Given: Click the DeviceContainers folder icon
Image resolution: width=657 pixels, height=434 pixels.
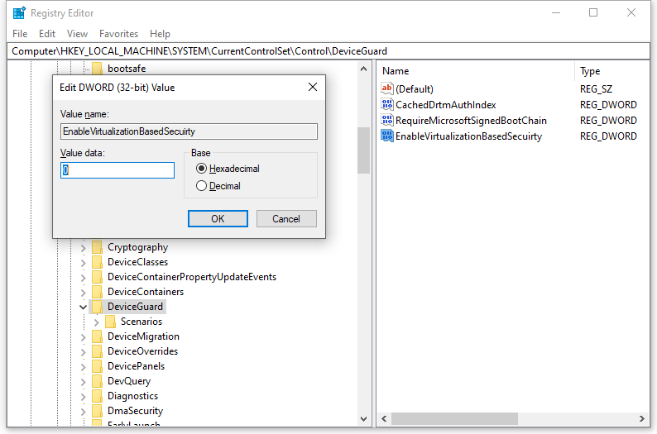Looking at the screenshot, I should tap(97, 292).
